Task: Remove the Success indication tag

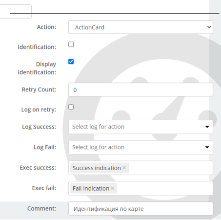Action: click(124, 168)
